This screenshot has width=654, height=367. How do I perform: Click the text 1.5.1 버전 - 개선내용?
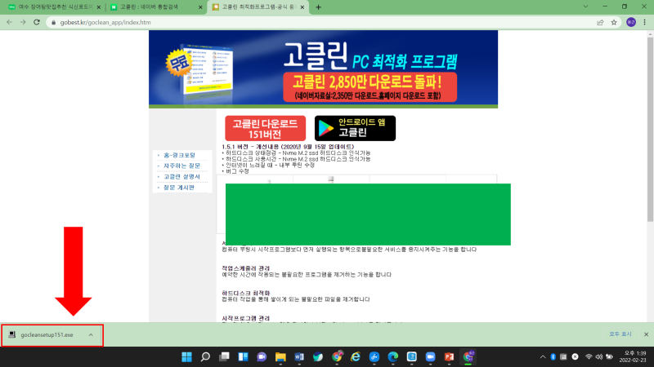point(251,147)
